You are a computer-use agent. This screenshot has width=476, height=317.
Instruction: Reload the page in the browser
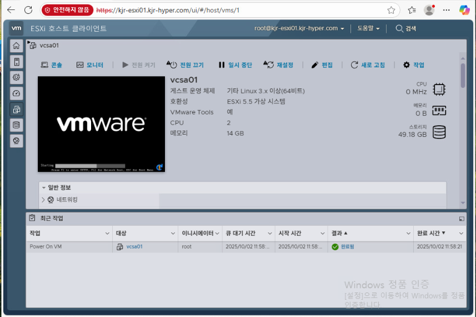pyautogui.click(x=28, y=10)
